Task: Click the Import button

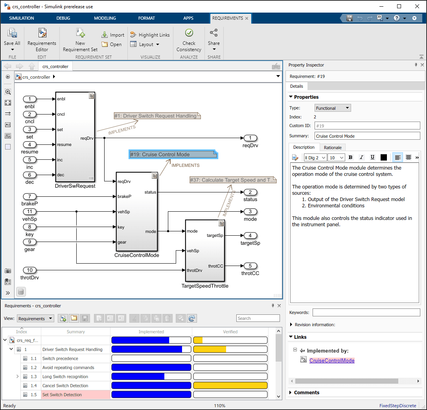Action: click(113, 35)
